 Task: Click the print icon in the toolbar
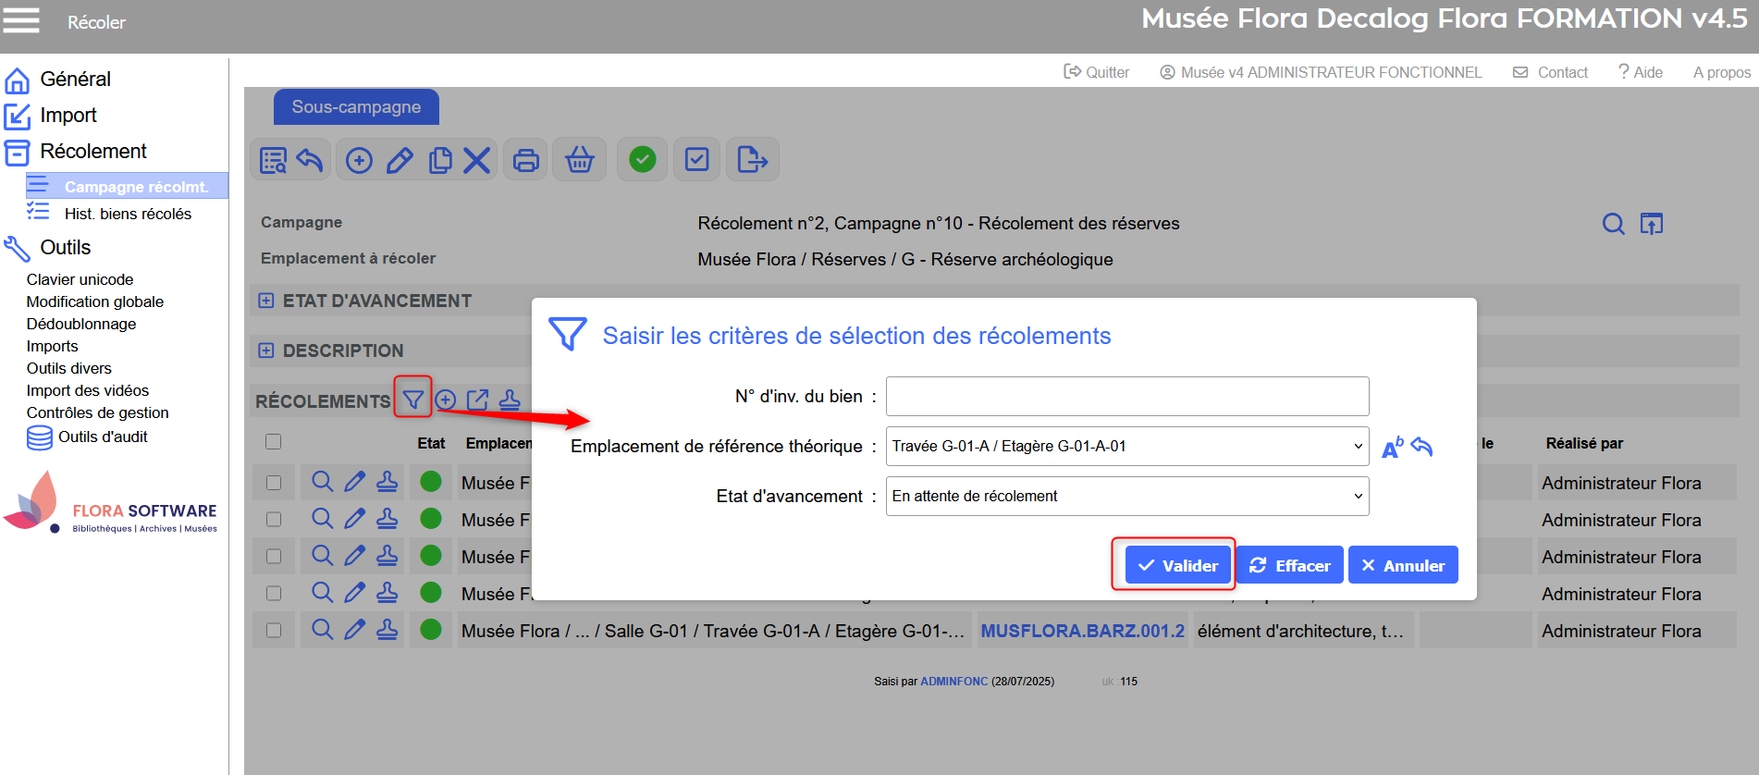point(525,160)
